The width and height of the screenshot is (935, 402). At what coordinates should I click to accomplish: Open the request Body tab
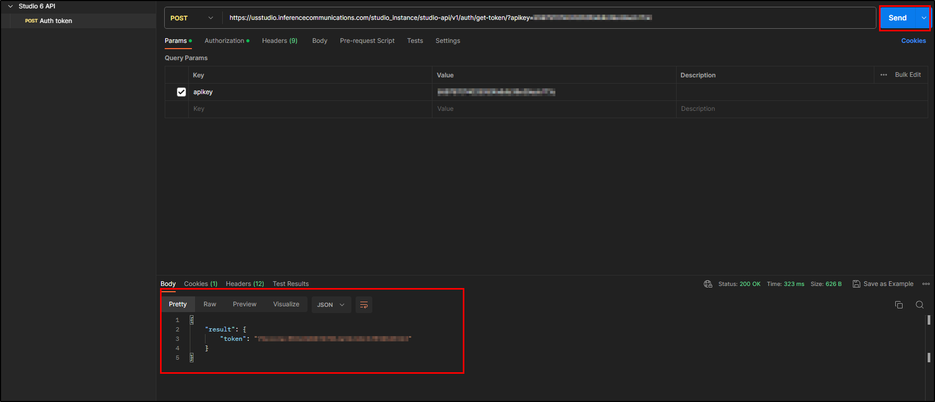coord(320,41)
